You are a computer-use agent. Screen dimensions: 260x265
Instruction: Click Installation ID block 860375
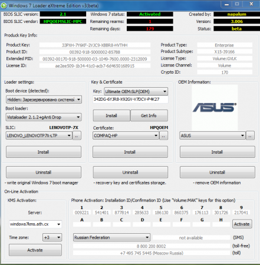182,213
